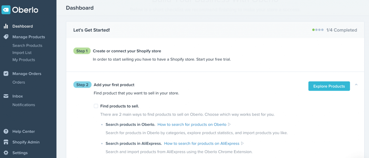Collapse Step 2 using the chevron arrow
Viewport: 369px width, 158px height.
[x=356, y=85]
